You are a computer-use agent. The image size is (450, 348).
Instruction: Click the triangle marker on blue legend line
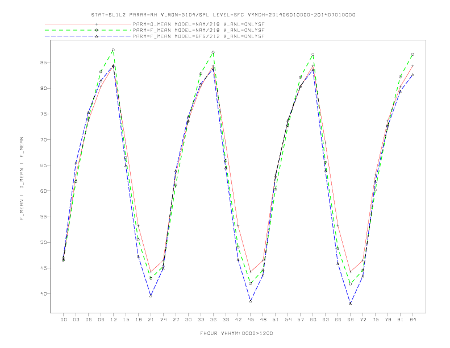[97, 36]
